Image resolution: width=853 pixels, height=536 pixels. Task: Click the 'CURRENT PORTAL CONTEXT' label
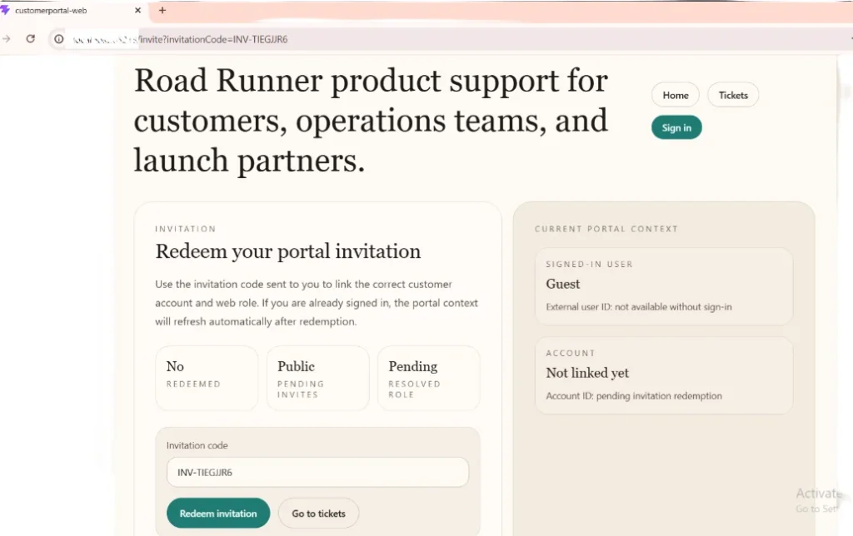pyautogui.click(x=606, y=229)
